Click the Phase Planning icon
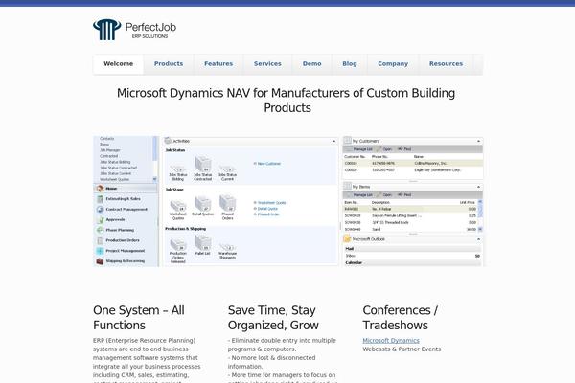Viewport: 575px width, 383px height. [100, 230]
